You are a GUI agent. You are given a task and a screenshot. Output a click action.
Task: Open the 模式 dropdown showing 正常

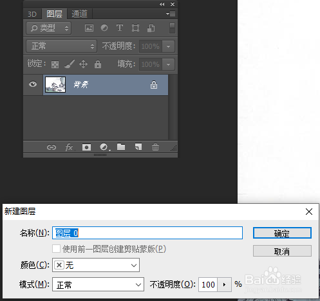point(98,284)
